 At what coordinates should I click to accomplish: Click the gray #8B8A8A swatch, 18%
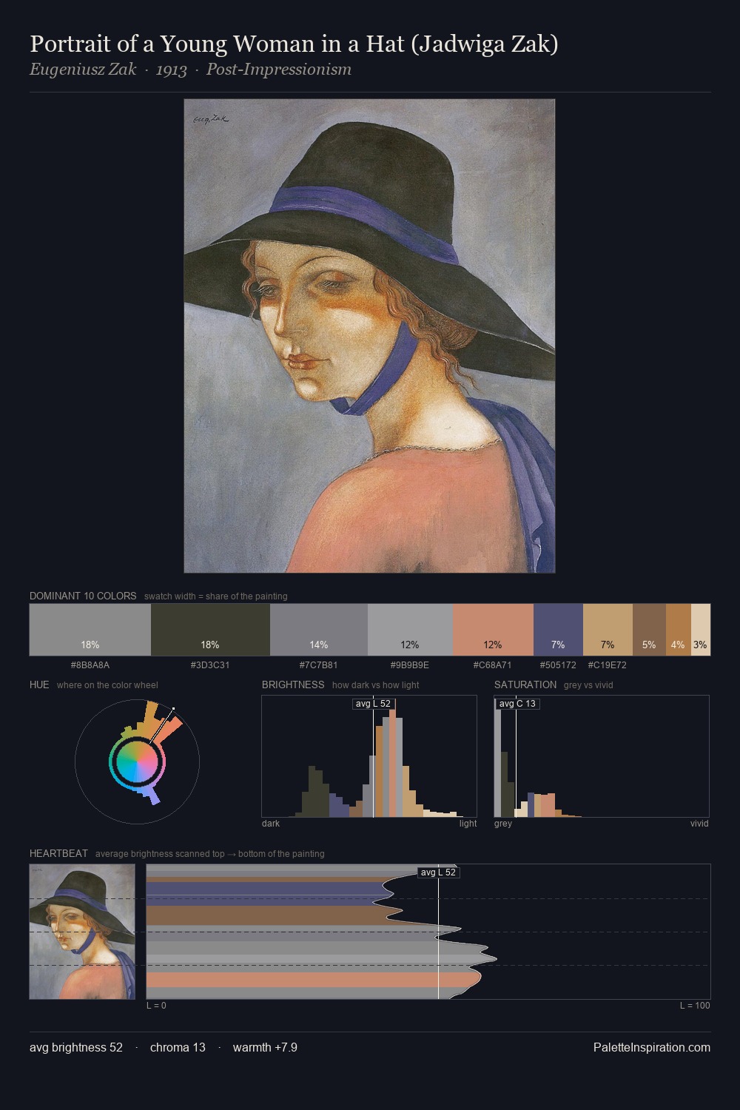point(90,630)
